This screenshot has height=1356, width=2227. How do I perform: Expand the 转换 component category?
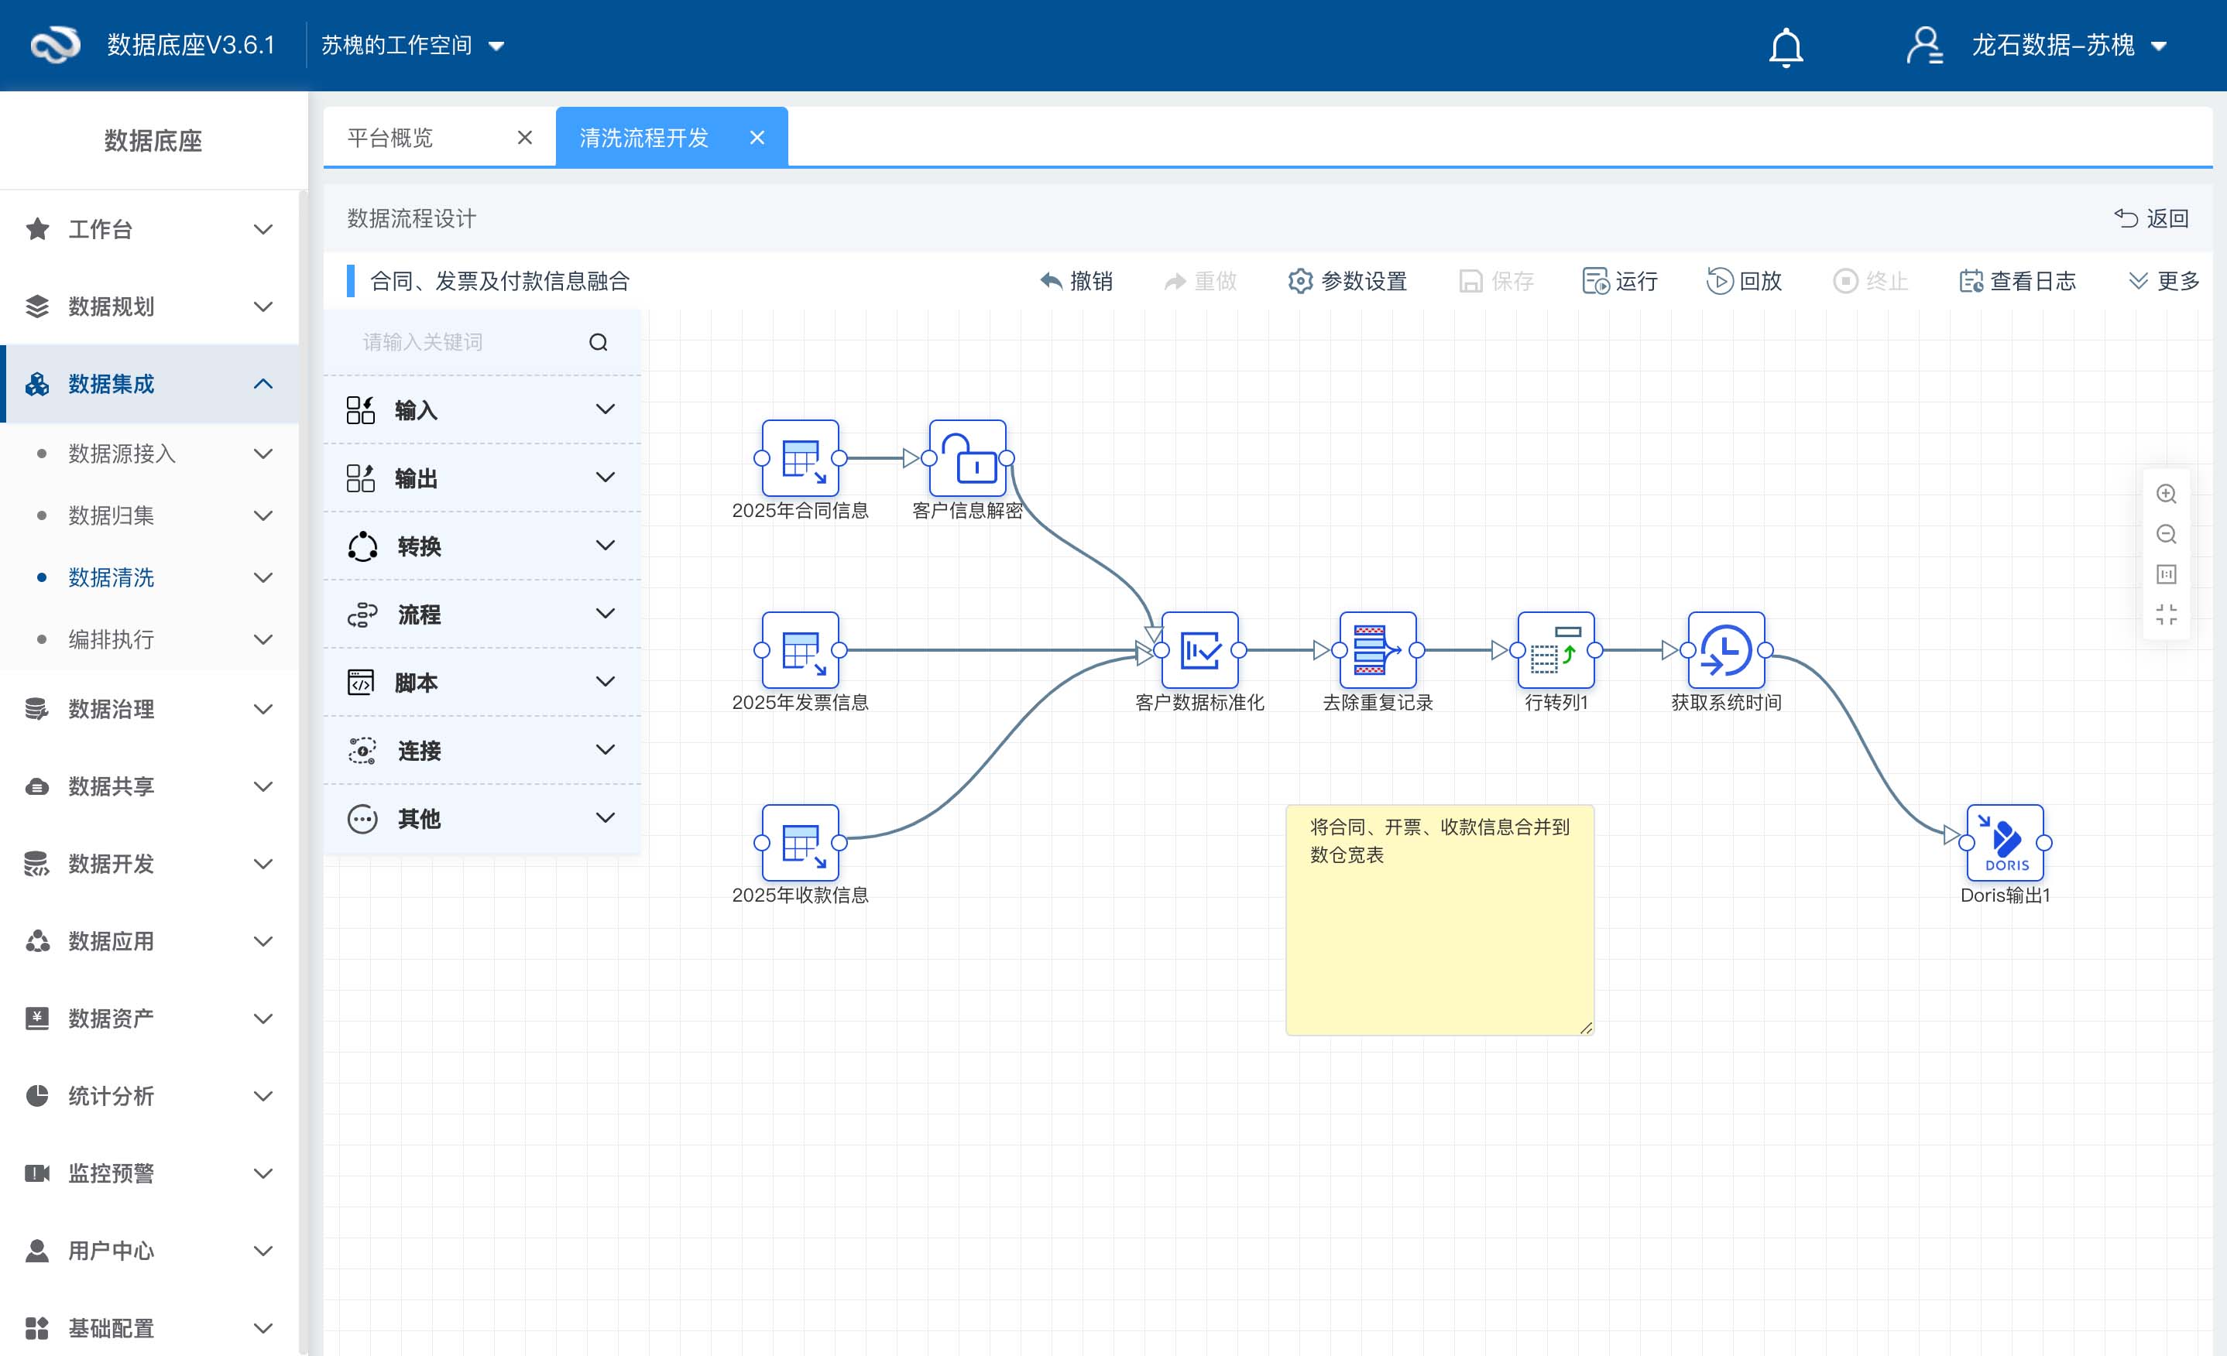pos(482,546)
